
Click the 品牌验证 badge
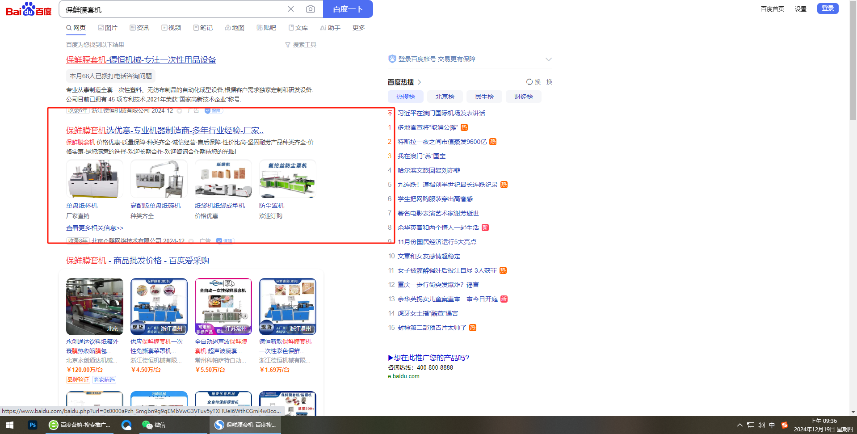click(x=78, y=380)
